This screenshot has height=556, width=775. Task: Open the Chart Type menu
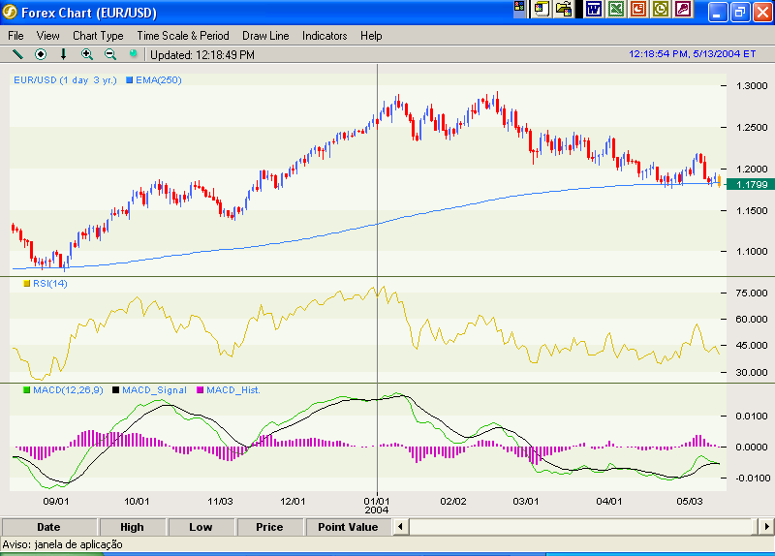click(x=98, y=36)
